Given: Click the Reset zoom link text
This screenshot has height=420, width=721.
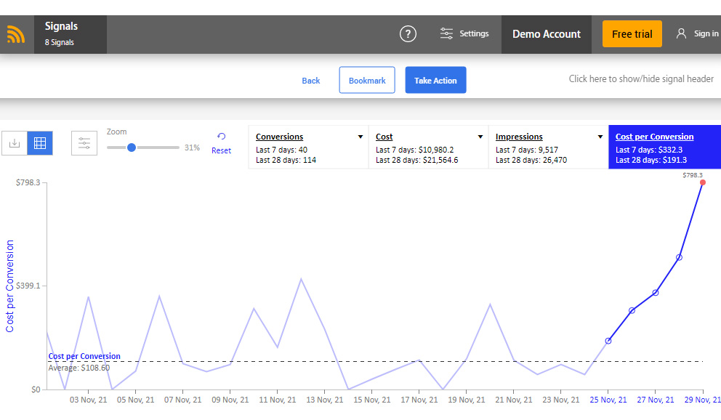Looking at the screenshot, I should (221, 150).
